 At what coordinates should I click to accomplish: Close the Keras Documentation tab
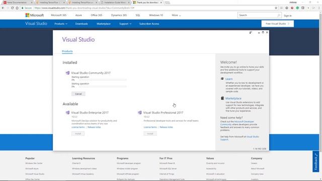[x=32, y=3]
